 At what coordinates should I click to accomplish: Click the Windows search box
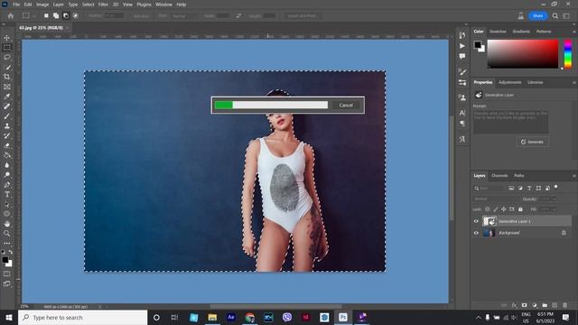82,317
